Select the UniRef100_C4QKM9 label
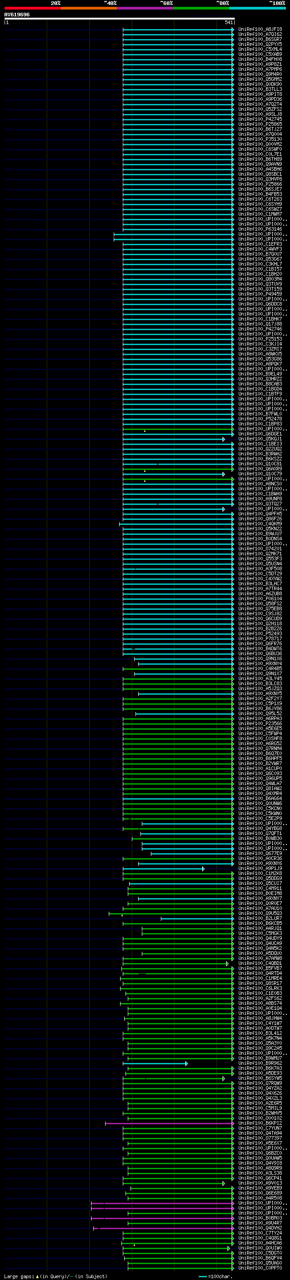This screenshot has height=1280, width=290. 260,524
